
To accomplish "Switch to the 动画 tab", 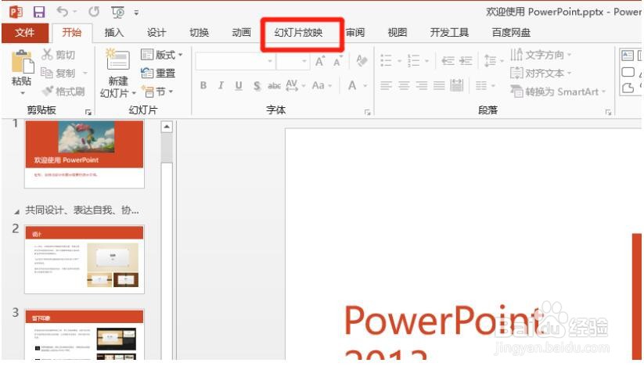I will [x=241, y=32].
